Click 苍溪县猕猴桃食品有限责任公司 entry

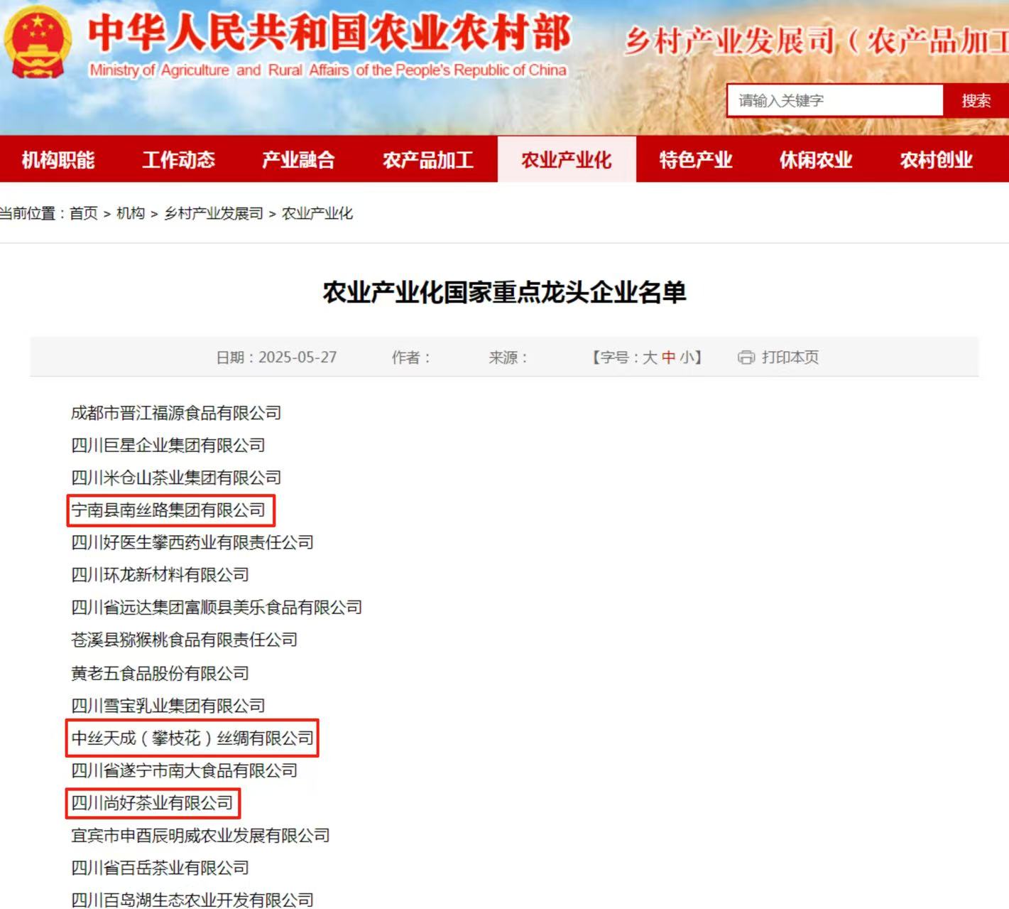tap(185, 640)
